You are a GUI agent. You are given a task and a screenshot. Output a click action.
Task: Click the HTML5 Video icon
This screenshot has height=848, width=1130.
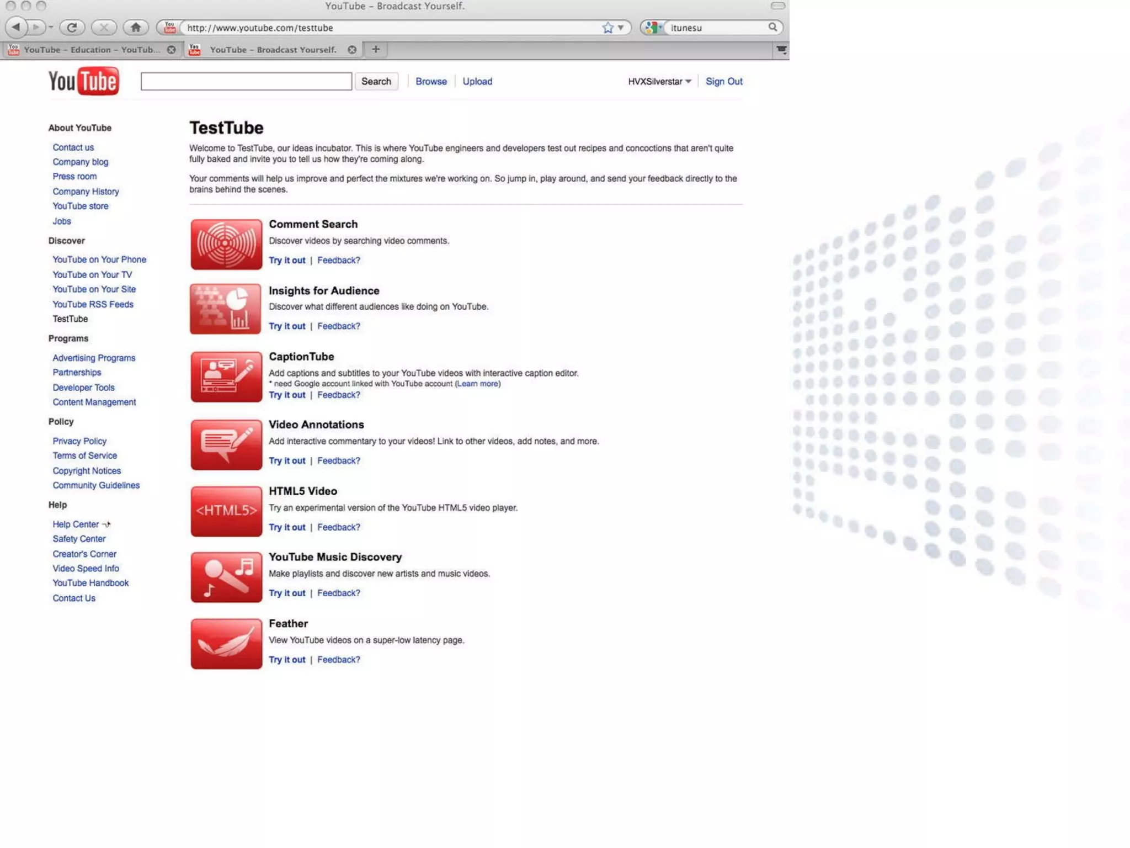226,511
